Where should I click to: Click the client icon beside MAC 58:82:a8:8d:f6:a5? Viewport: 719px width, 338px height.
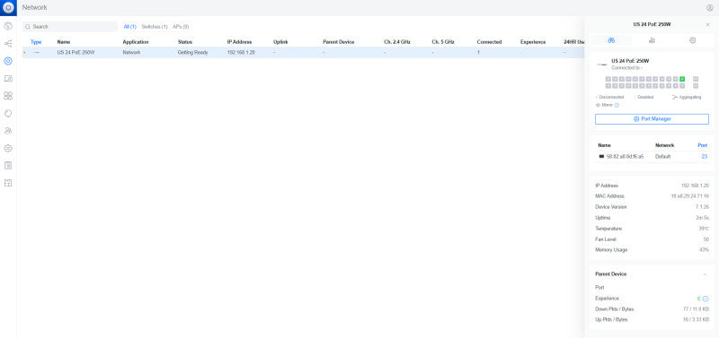coord(601,156)
